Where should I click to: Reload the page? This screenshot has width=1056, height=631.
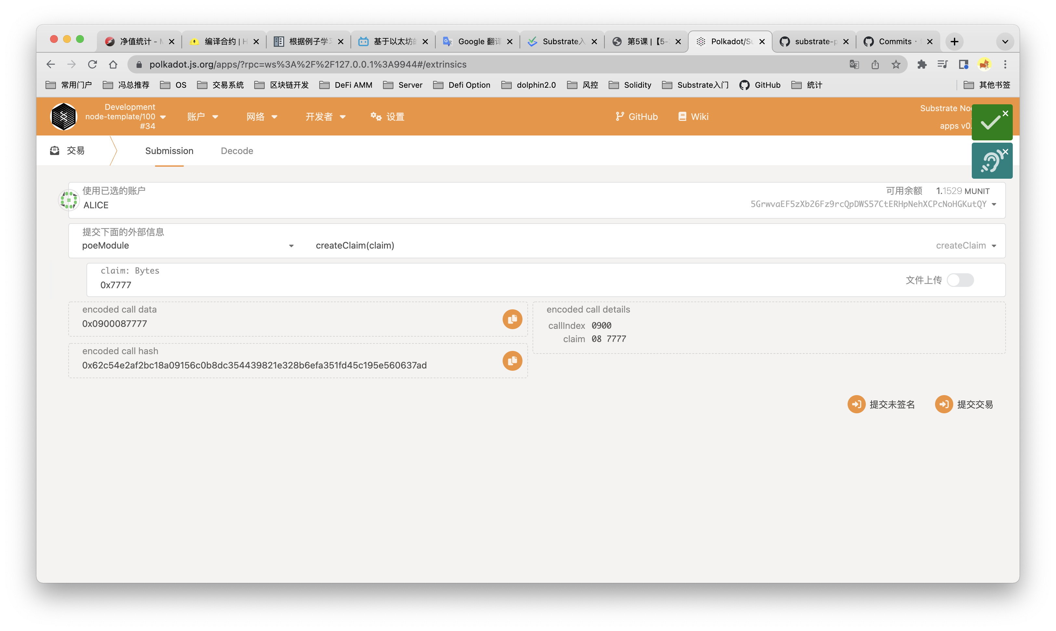(x=92, y=64)
